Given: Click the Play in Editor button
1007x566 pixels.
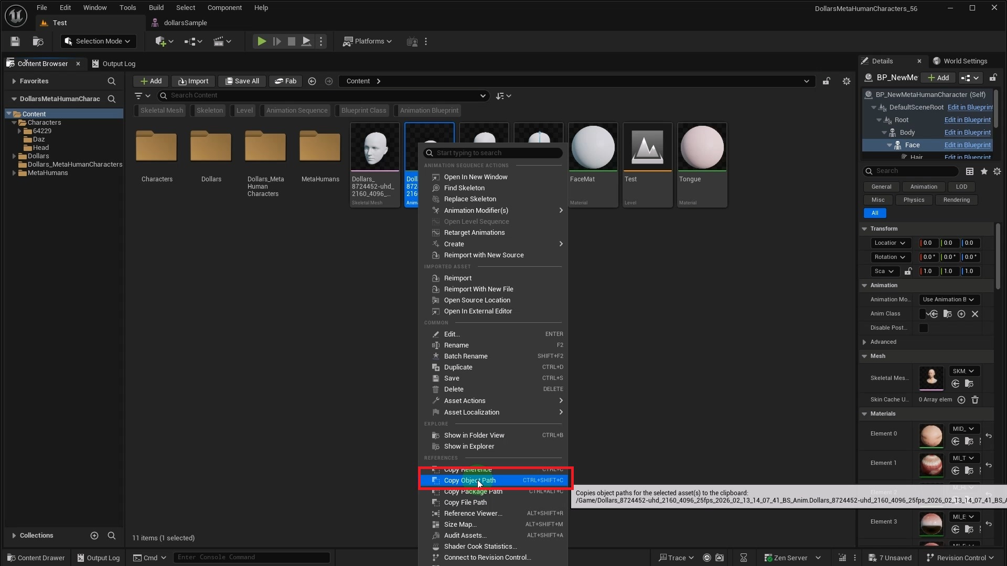Looking at the screenshot, I should (262, 41).
